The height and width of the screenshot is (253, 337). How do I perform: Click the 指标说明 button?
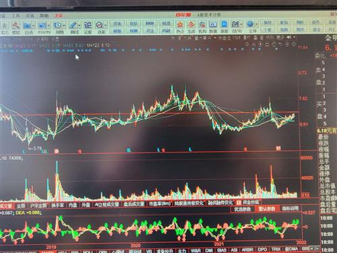click(x=290, y=208)
